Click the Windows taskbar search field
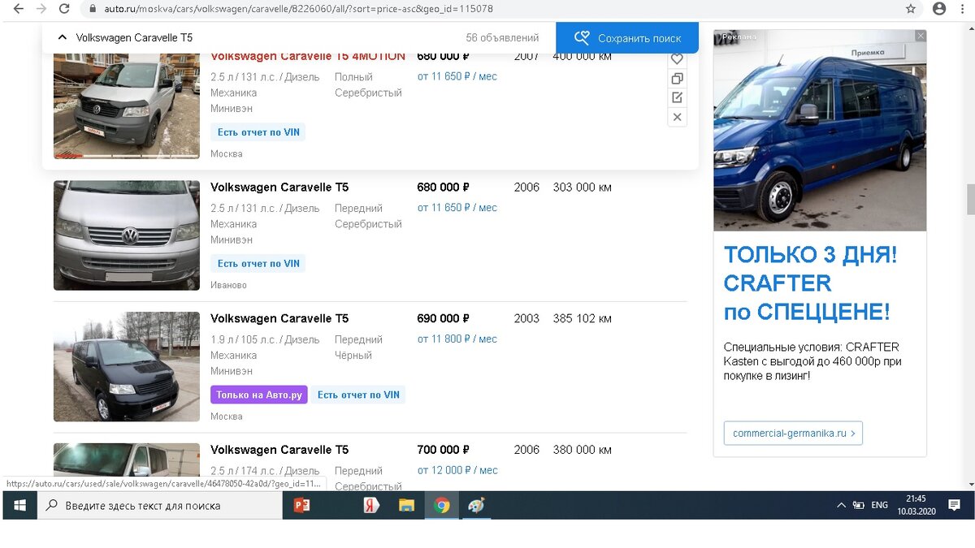This screenshot has width=975, height=548. 159,505
